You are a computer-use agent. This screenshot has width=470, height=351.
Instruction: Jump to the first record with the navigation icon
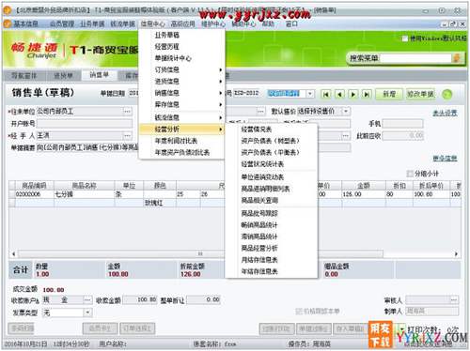[x=326, y=94]
